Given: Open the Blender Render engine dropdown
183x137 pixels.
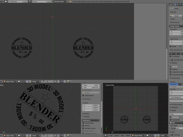Looking at the screenshot, I should pos(60,2).
